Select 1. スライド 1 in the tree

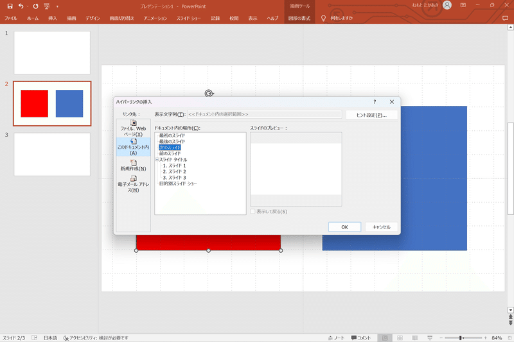pos(174,166)
